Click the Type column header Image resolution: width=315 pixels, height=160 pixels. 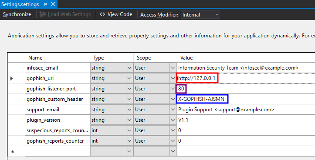point(112,58)
